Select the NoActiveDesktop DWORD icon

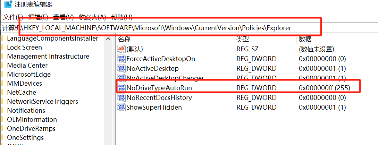tap(121, 68)
